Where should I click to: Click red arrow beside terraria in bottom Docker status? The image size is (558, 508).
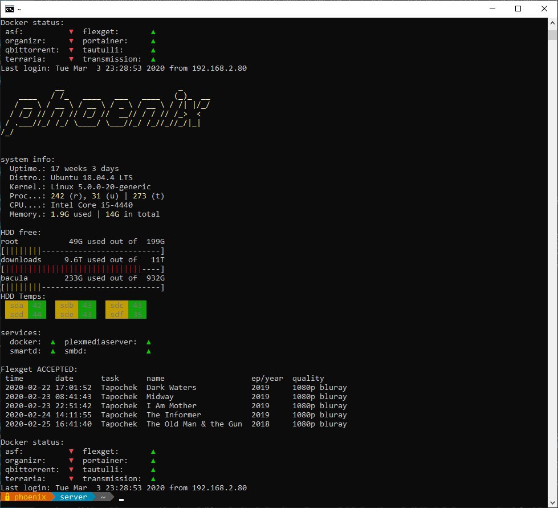pyautogui.click(x=71, y=479)
